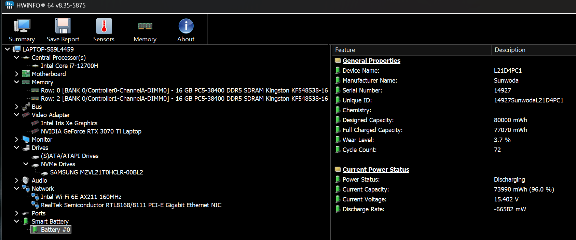Viewport: 576px width, 240px height.
Task: Select Intel Core i7-12700H processor
Action: point(69,66)
